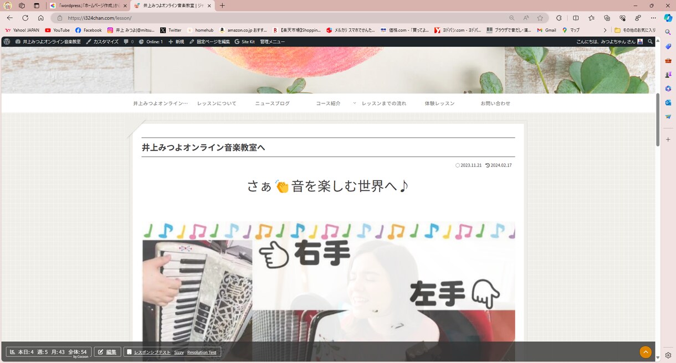676x363 pixels.
Task: Click the orange scroll-to-top button
Action: coord(646,352)
